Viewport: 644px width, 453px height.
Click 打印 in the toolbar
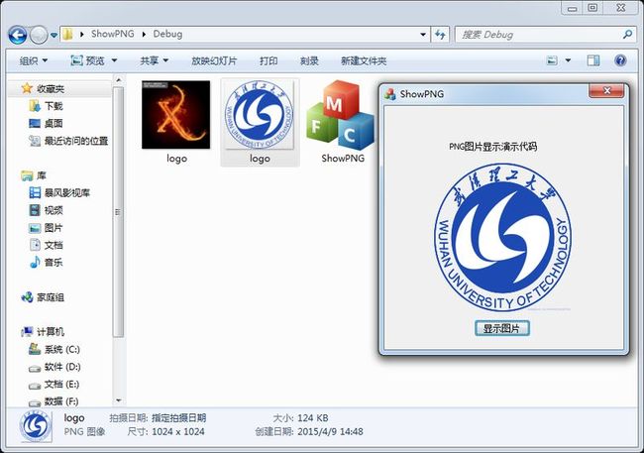pos(268,60)
